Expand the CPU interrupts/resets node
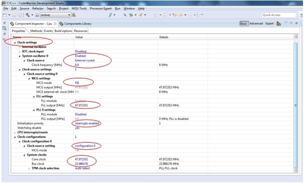Viewport: 308px width, 186px height. tap(15, 133)
